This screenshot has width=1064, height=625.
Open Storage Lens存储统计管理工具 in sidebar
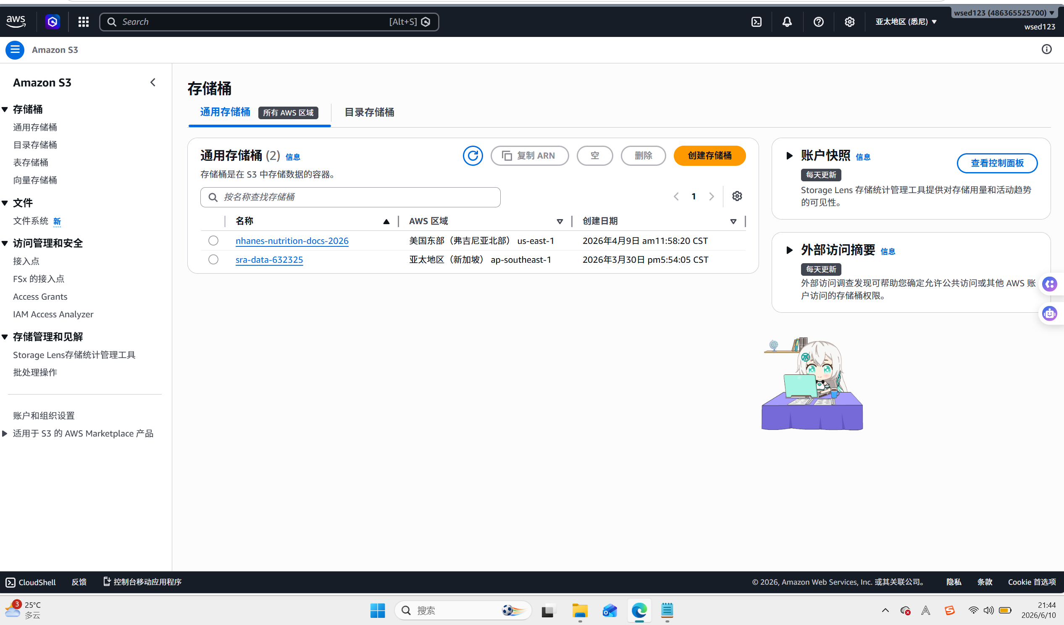(x=74, y=355)
